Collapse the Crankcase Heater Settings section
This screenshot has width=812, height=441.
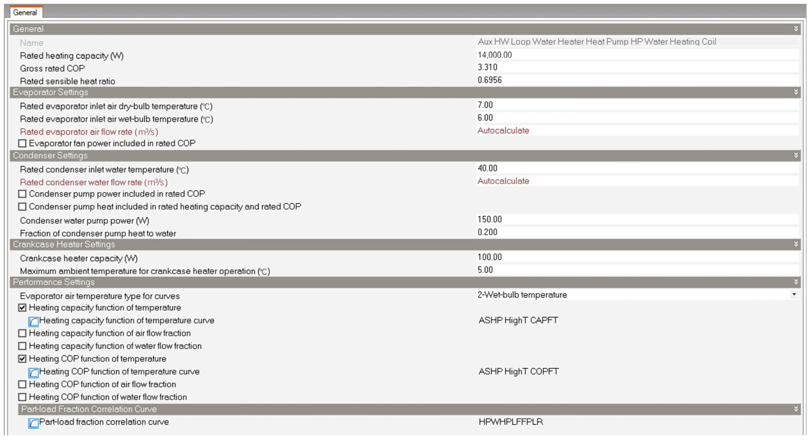click(x=796, y=244)
